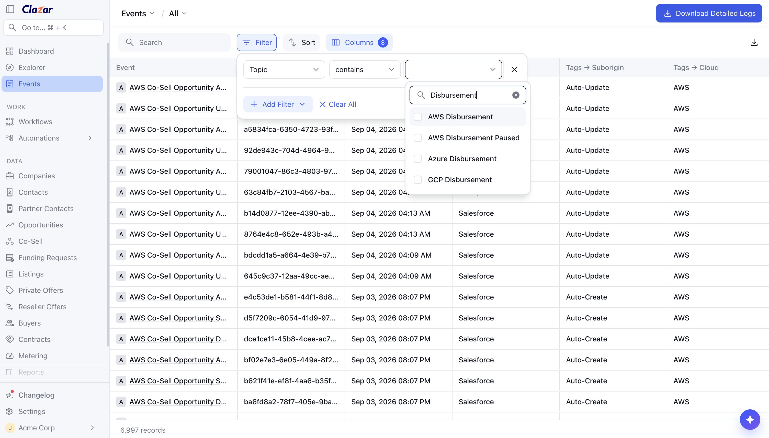Clear all filters
769x438 pixels.
coord(337,104)
